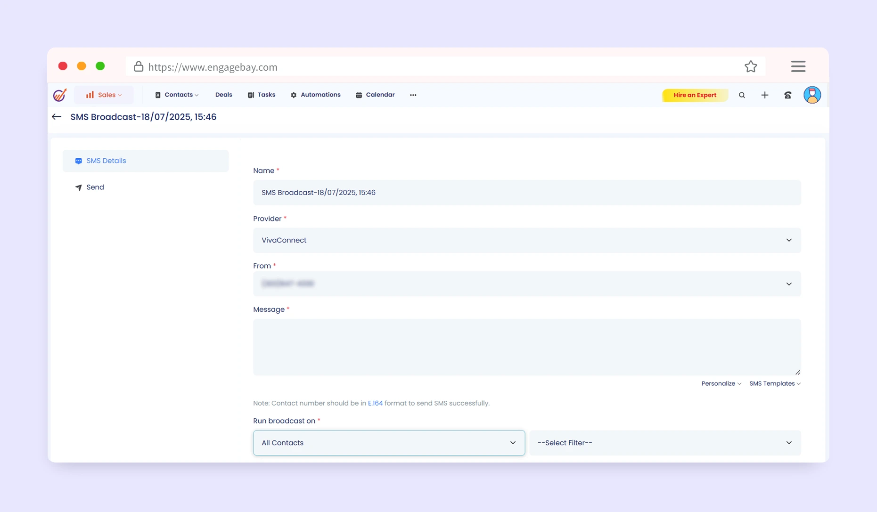Expand the Personalize options

[x=721, y=384]
